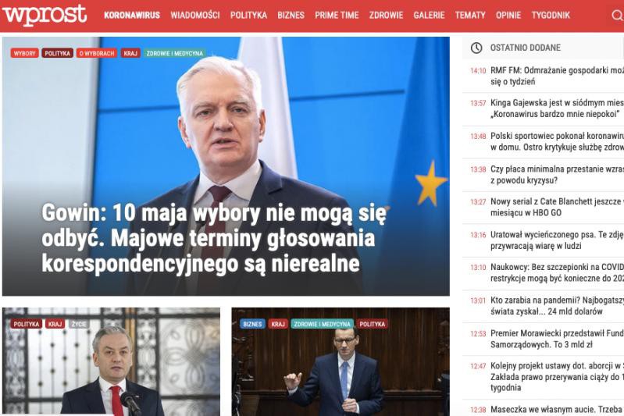Open the 14:10 RMF FM news item
The image size is (624, 416).
[547, 76]
